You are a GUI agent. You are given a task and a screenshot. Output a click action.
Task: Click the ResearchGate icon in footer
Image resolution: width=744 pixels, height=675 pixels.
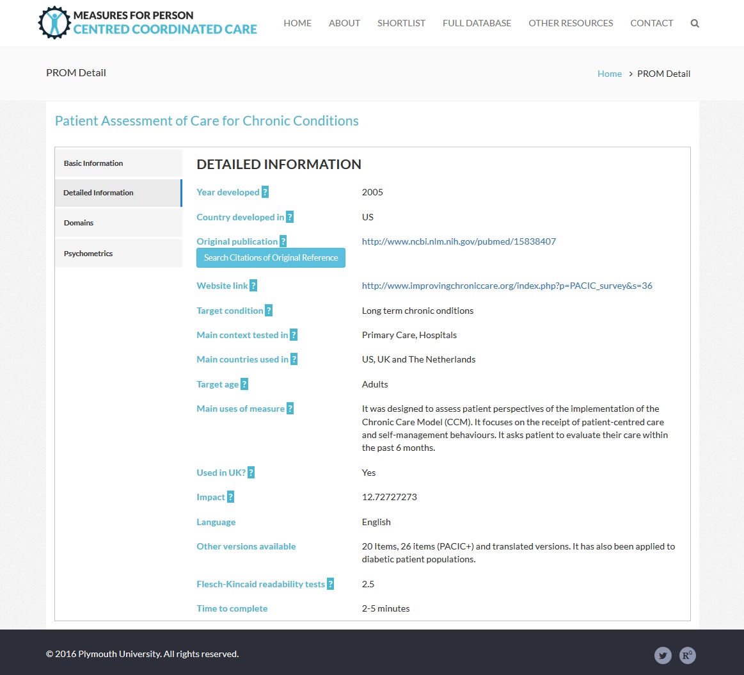coord(688,655)
